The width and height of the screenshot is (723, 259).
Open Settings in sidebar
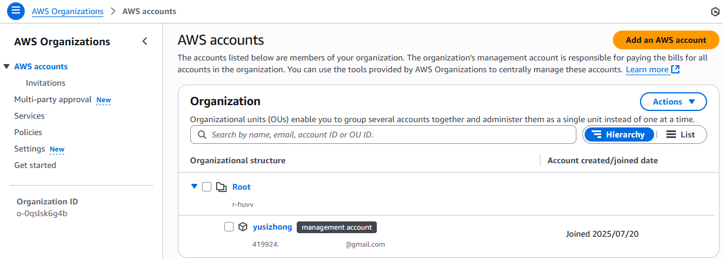[x=29, y=149]
